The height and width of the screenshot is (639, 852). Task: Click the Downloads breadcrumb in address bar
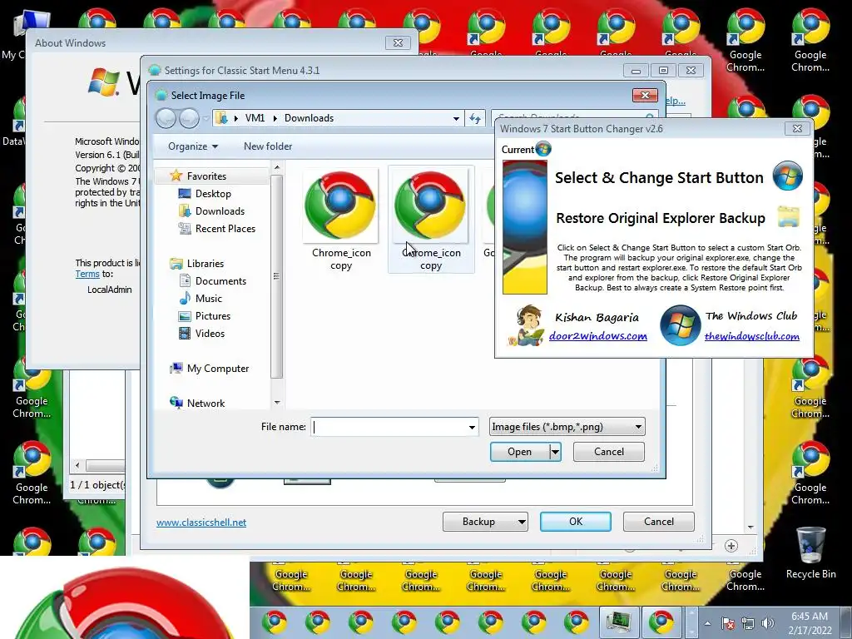[x=310, y=118]
